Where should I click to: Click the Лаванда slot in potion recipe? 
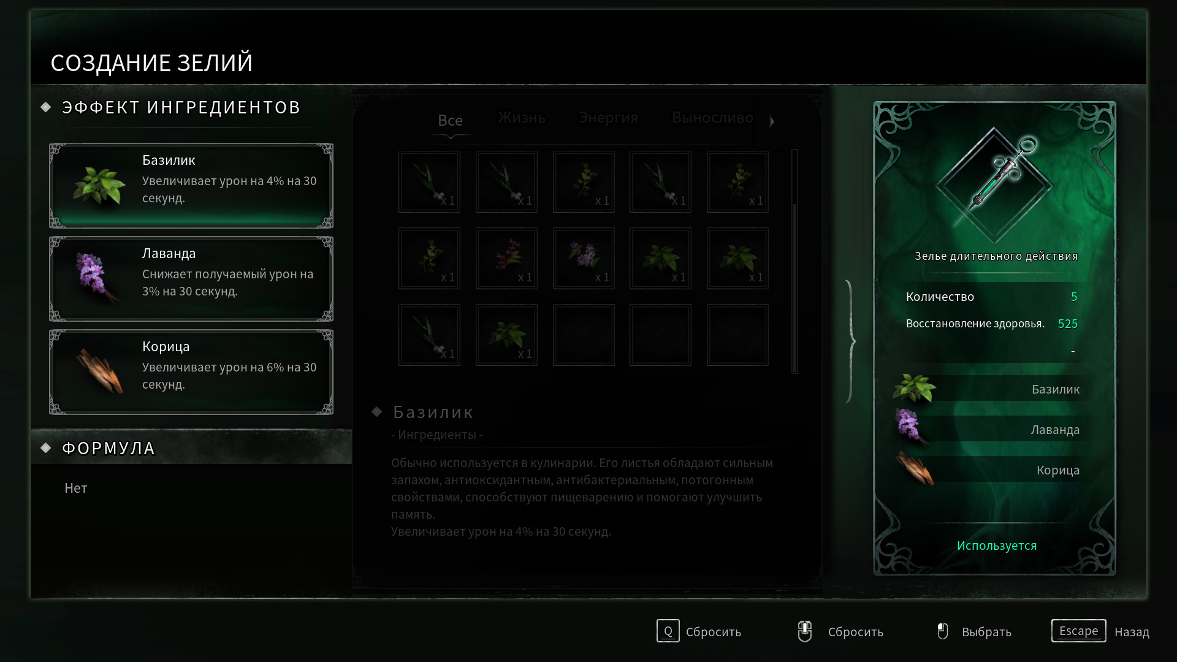(x=991, y=430)
